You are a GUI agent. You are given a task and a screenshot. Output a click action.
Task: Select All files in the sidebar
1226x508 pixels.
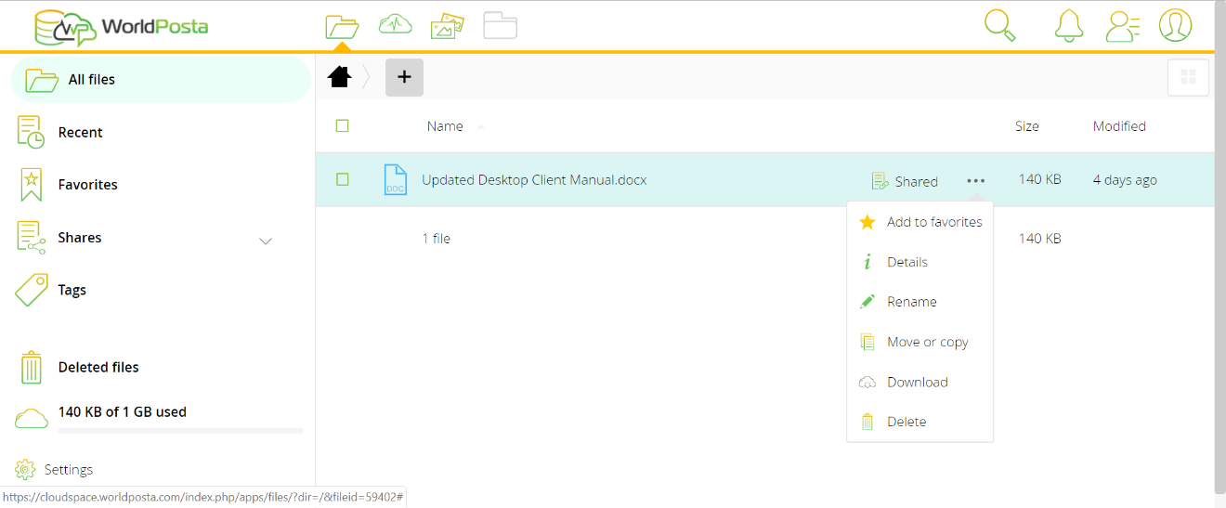point(160,80)
